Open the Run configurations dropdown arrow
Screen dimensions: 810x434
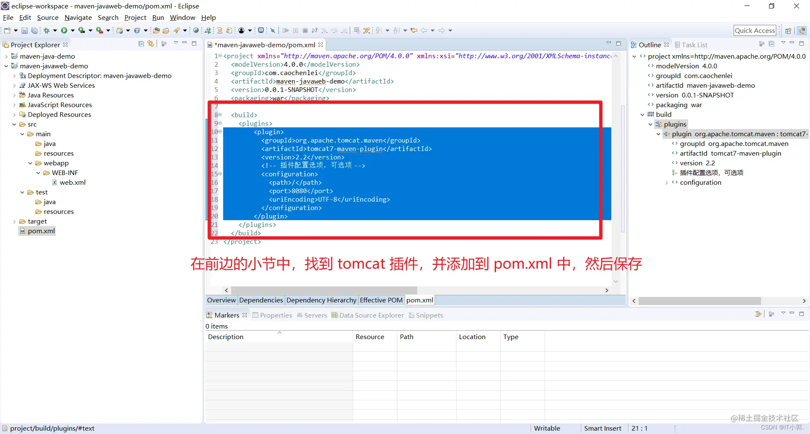tap(73, 30)
